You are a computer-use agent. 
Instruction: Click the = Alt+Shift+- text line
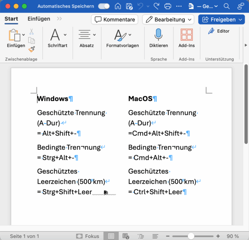[57, 133]
